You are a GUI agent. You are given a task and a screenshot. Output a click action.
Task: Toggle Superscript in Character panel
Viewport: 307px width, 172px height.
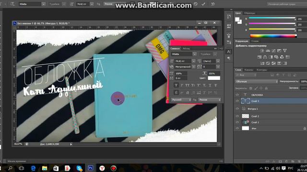pos(199,85)
